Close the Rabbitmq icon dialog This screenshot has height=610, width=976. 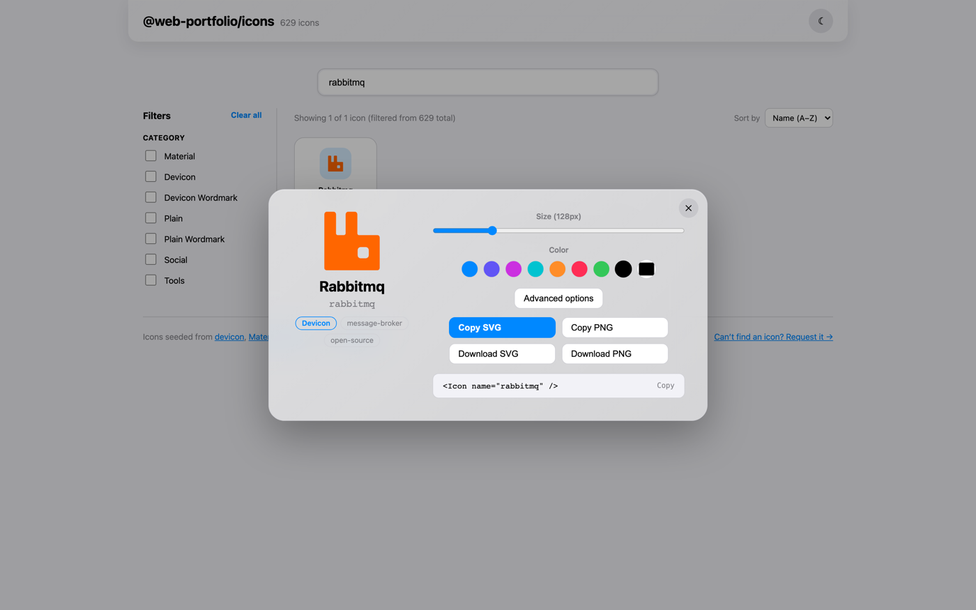(x=688, y=208)
